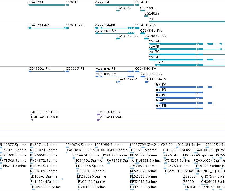Select the trx-PA protein label

point(161,85)
